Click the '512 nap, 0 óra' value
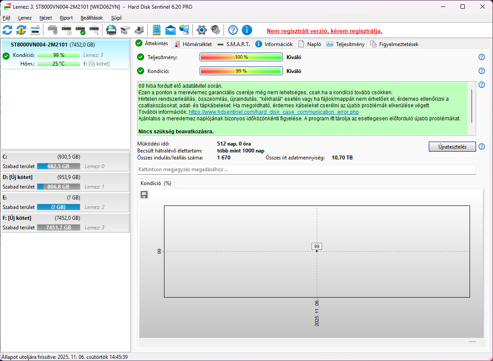The image size is (493, 361). tap(234, 144)
